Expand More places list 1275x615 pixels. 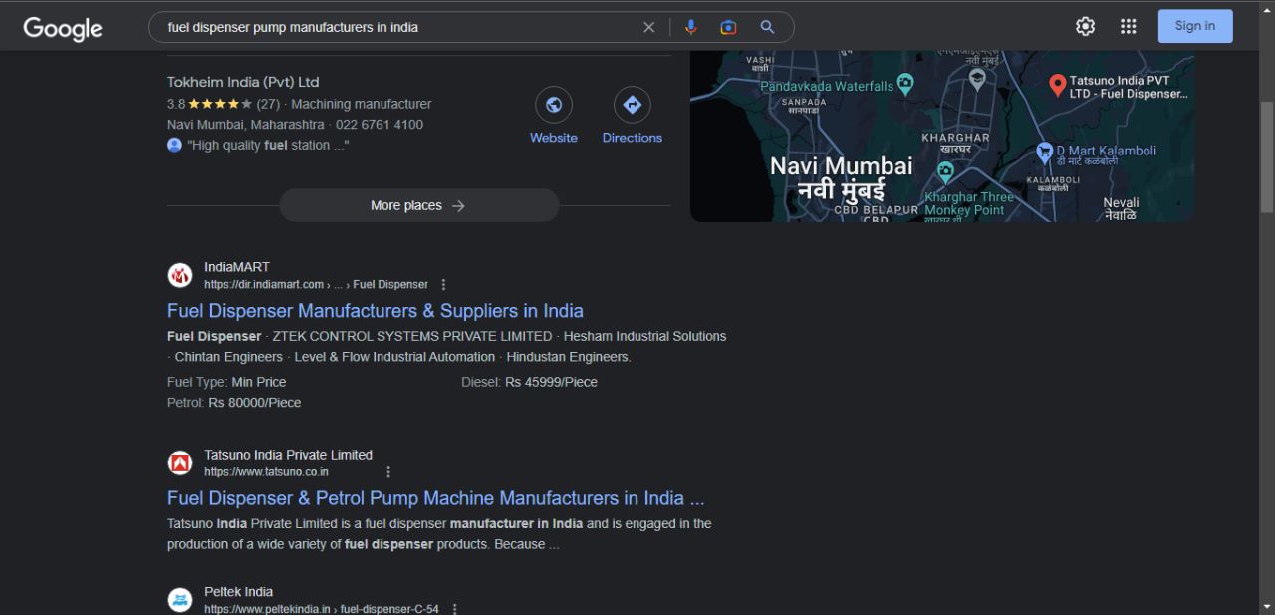coord(418,205)
